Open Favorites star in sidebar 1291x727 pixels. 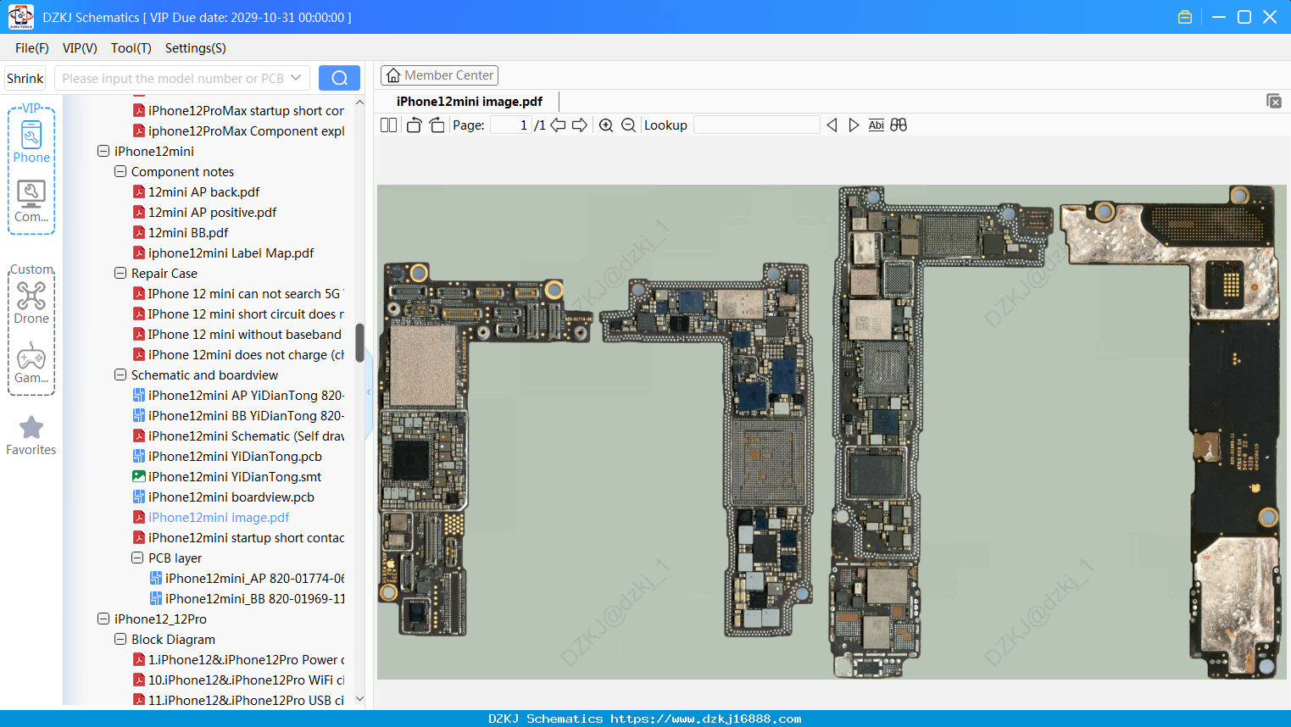pyautogui.click(x=31, y=436)
